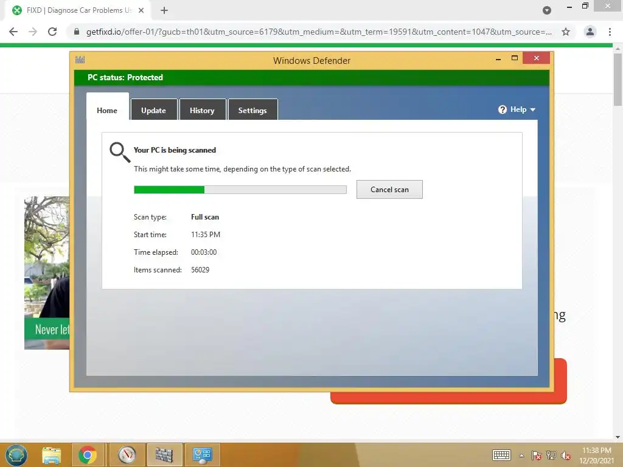Click scrollbar down arrow
Viewport: 623px width, 467px height.
click(x=618, y=437)
